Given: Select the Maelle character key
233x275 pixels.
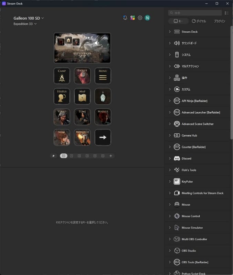Looking at the screenshot, I should click(103, 117).
